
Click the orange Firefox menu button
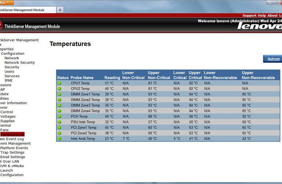pos(7,3)
